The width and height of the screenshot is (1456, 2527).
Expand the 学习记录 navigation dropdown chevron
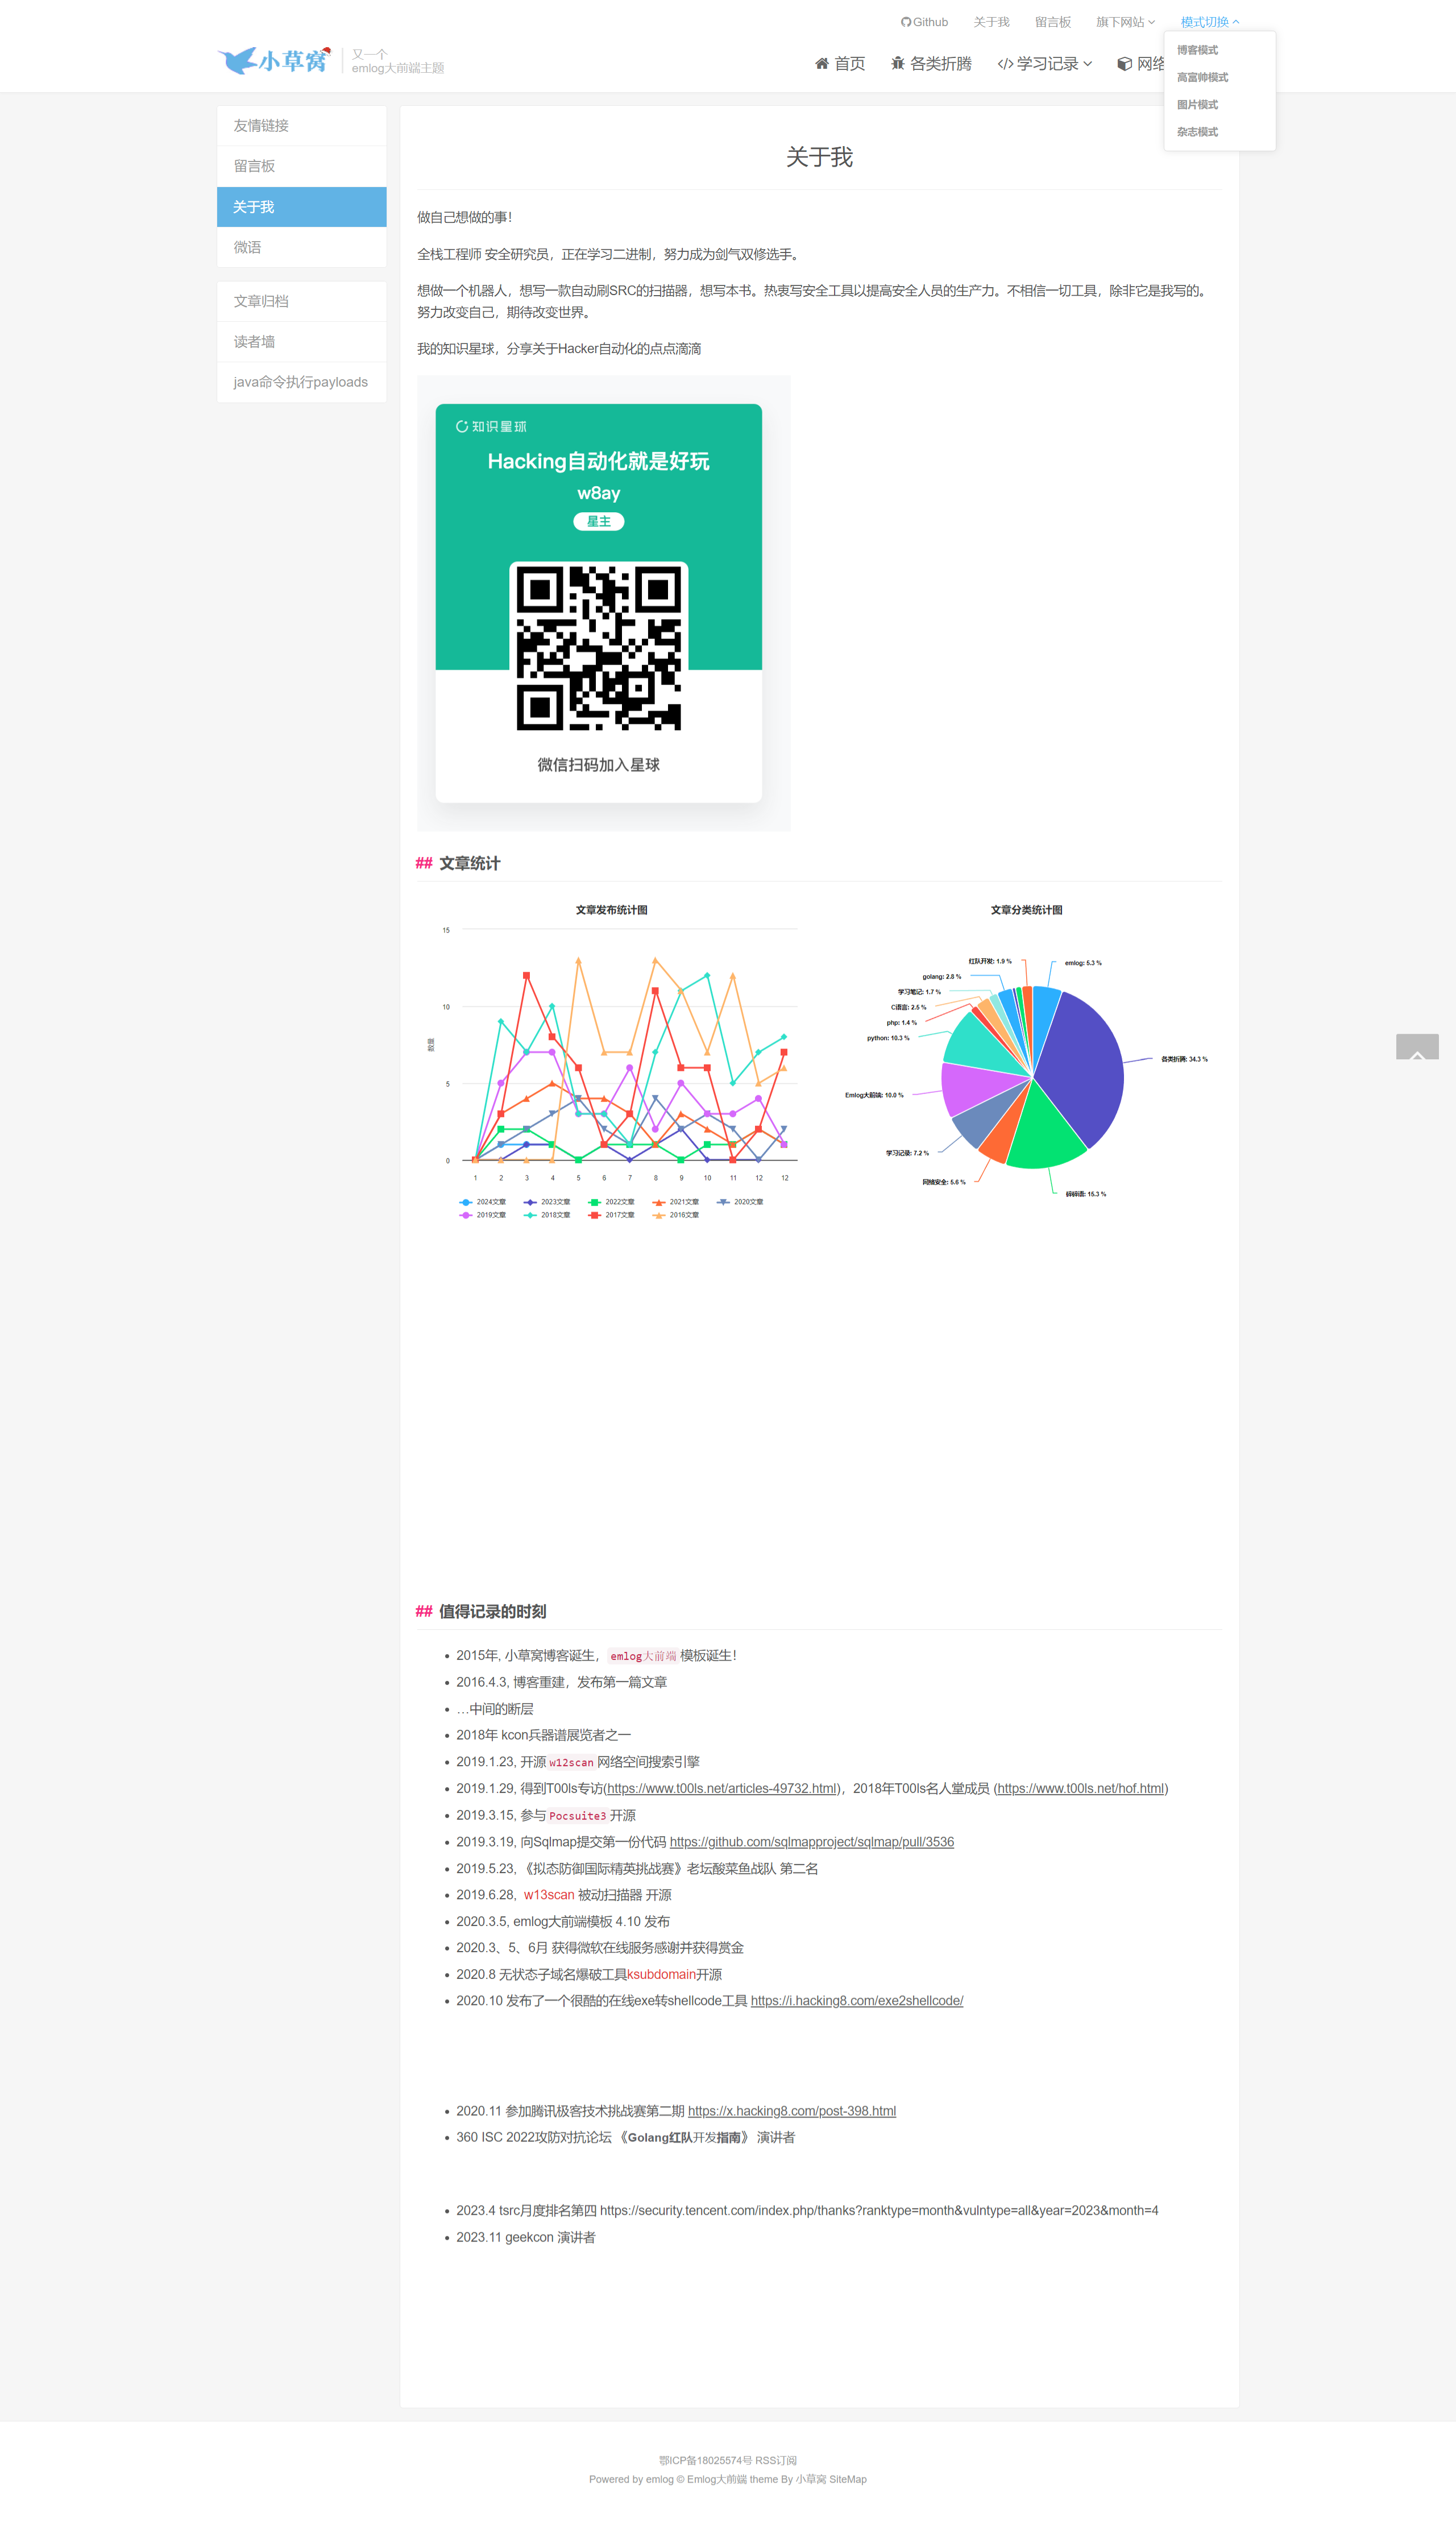(x=1088, y=64)
